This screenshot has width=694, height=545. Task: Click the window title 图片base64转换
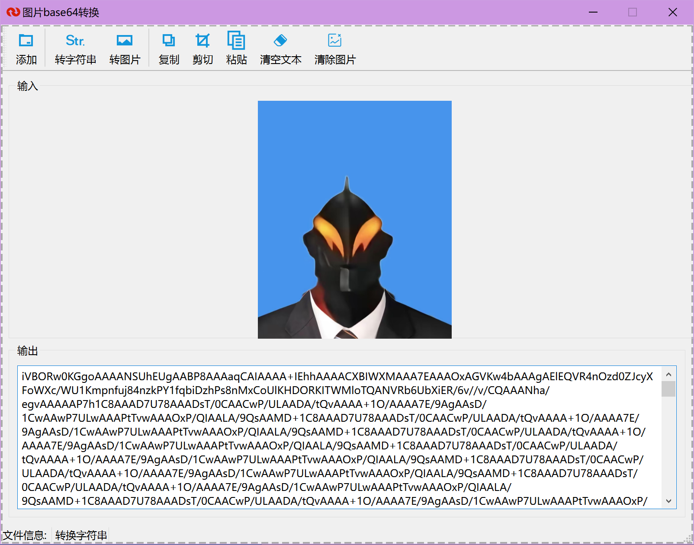[x=61, y=13]
